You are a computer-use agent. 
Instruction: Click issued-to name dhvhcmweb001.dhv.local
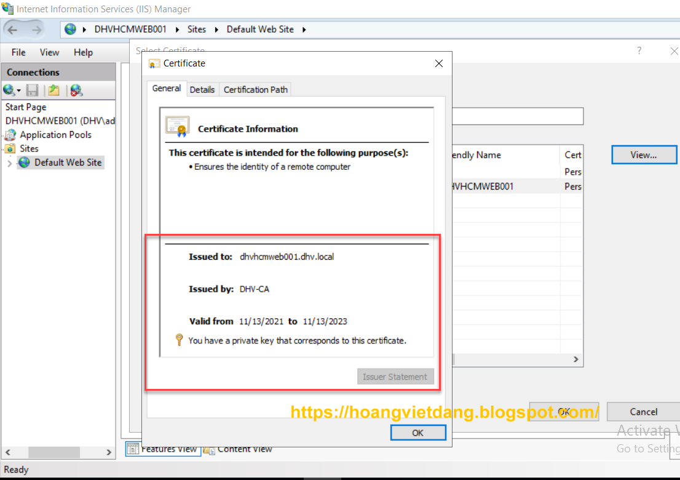pyautogui.click(x=287, y=257)
